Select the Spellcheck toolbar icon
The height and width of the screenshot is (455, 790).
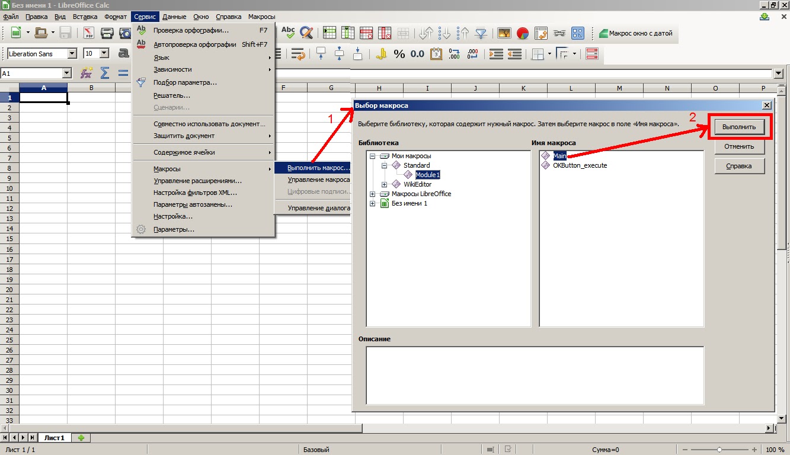(x=288, y=33)
